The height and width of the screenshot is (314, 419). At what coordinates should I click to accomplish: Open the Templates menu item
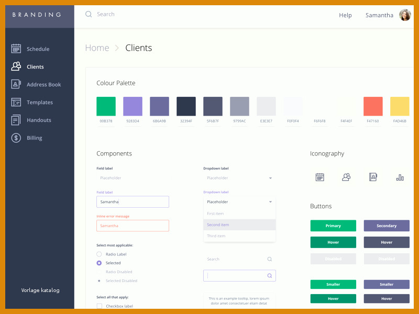coord(40,102)
